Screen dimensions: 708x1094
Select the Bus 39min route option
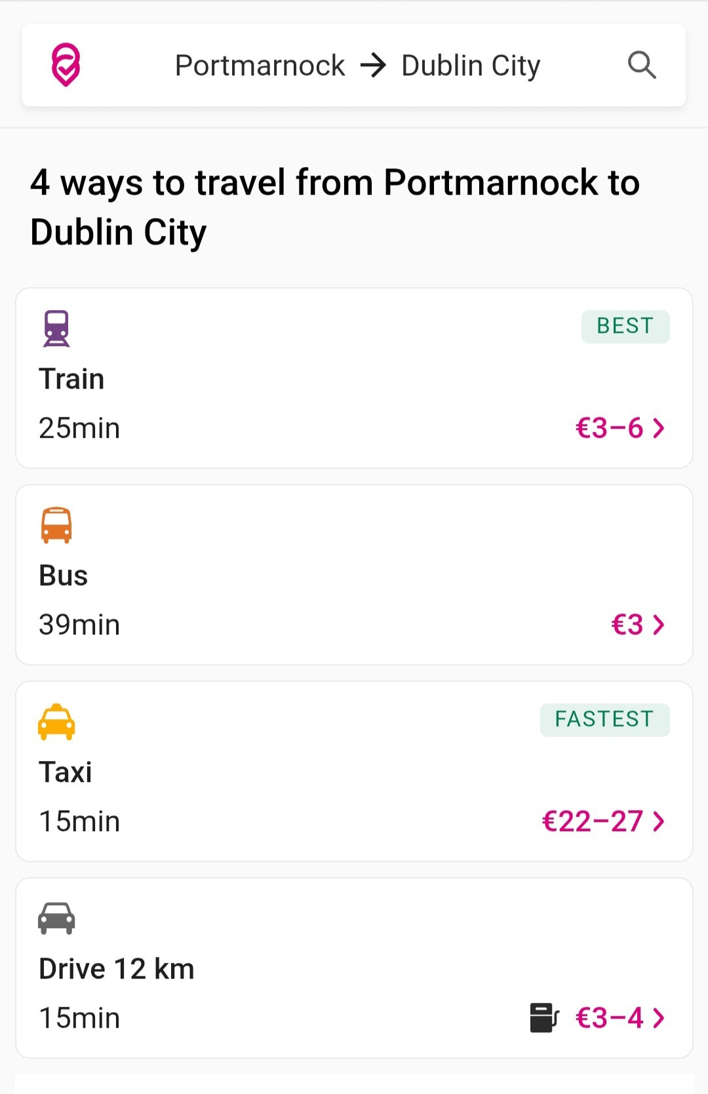click(x=354, y=575)
